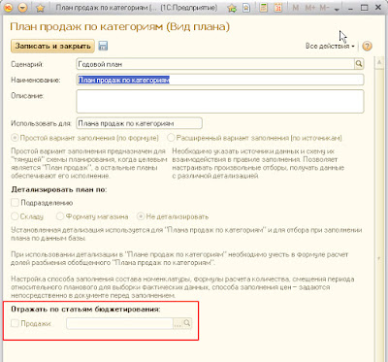Save with the floppy disk icon
388x362 pixels.
103,46
